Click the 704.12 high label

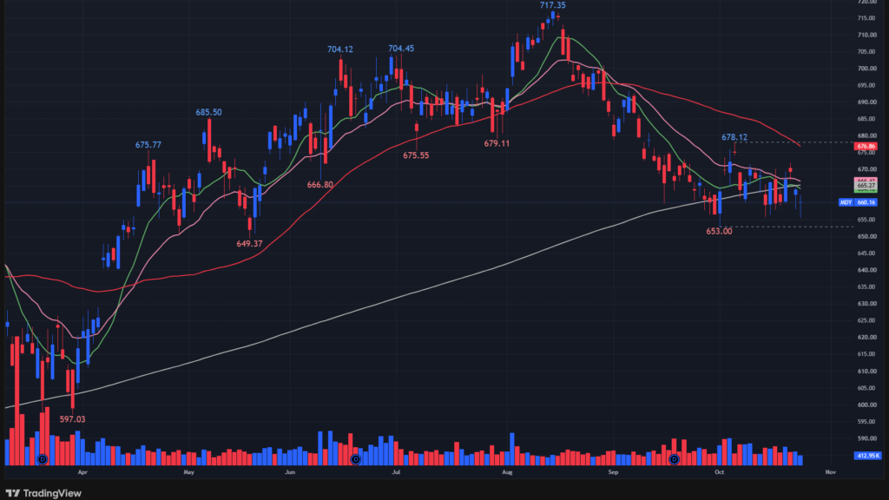coord(340,49)
